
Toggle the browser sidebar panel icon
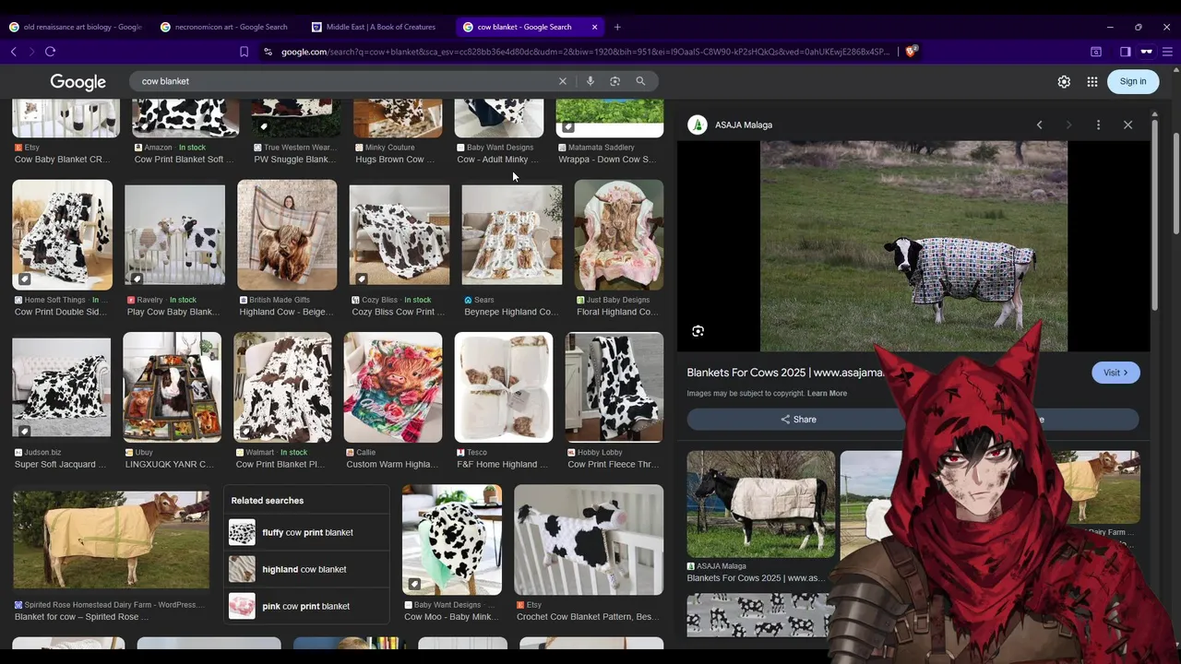[x=1125, y=52]
